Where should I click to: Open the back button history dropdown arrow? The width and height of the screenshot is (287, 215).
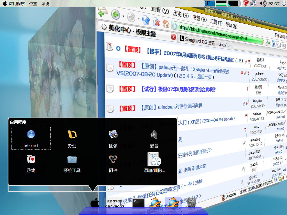click(124, 16)
